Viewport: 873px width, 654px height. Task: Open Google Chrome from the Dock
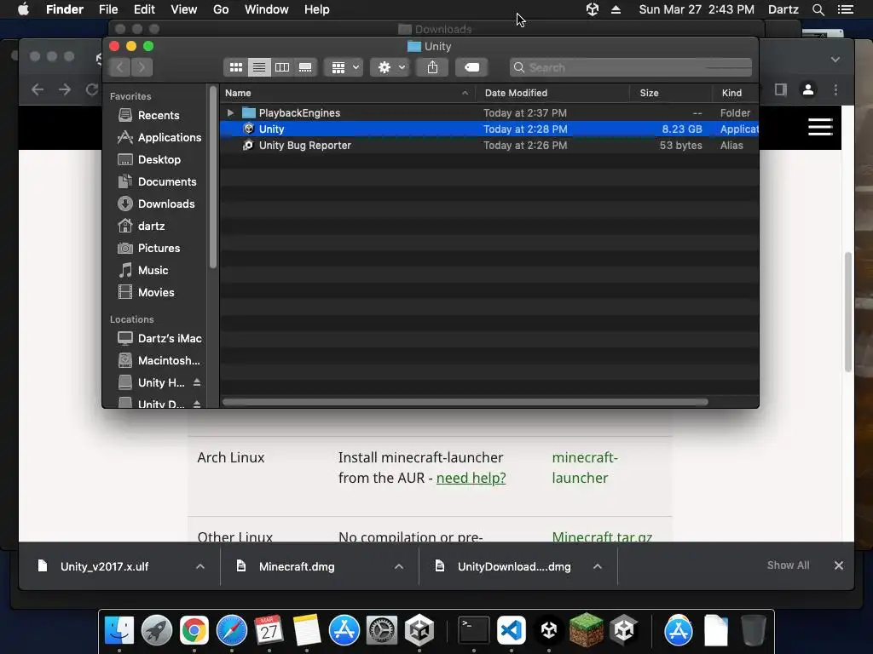point(194,630)
